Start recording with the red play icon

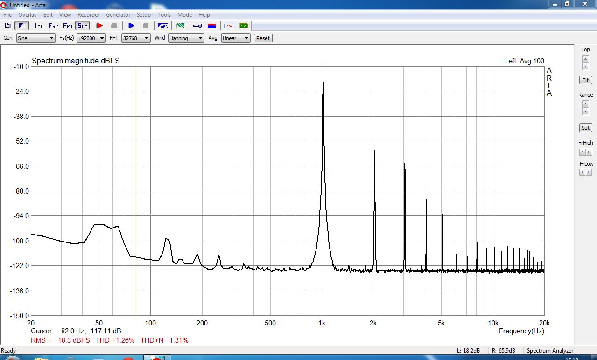click(99, 26)
